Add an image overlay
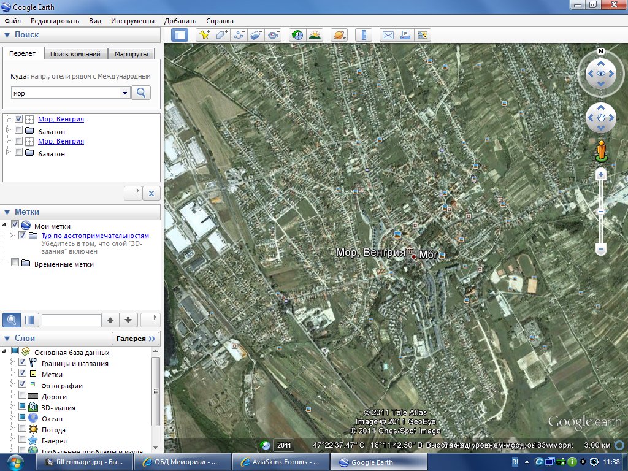 pyautogui.click(x=256, y=35)
